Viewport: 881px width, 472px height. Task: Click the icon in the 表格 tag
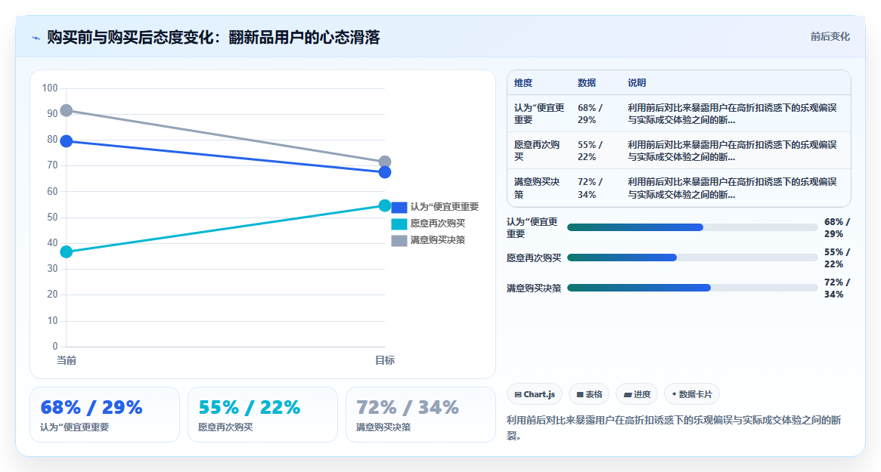point(580,394)
